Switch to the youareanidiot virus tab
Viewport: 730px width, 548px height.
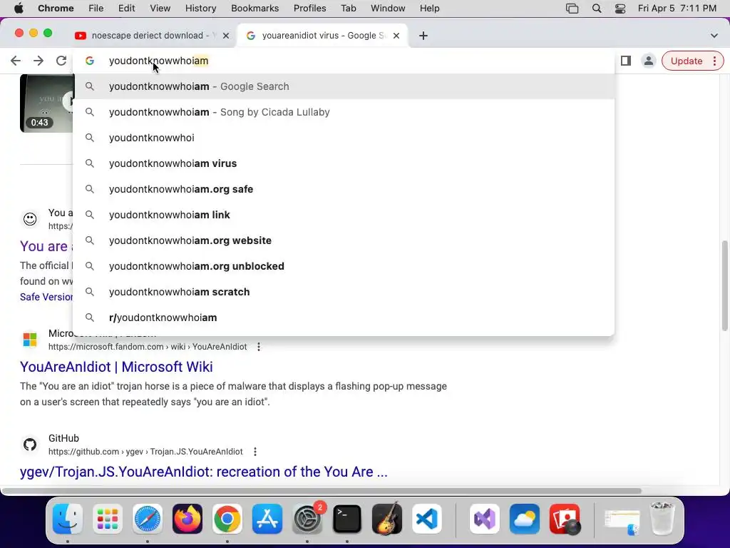click(322, 36)
